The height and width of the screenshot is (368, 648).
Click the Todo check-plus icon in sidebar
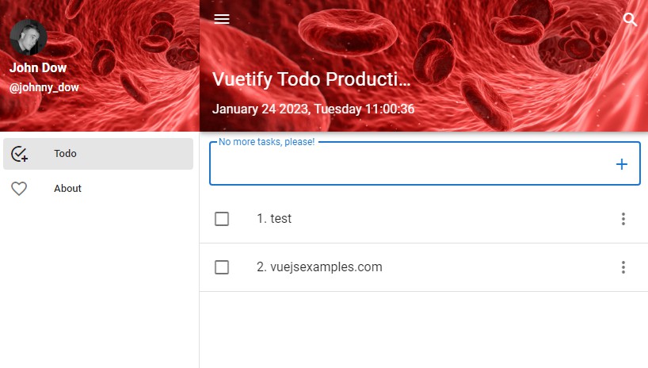click(x=20, y=154)
